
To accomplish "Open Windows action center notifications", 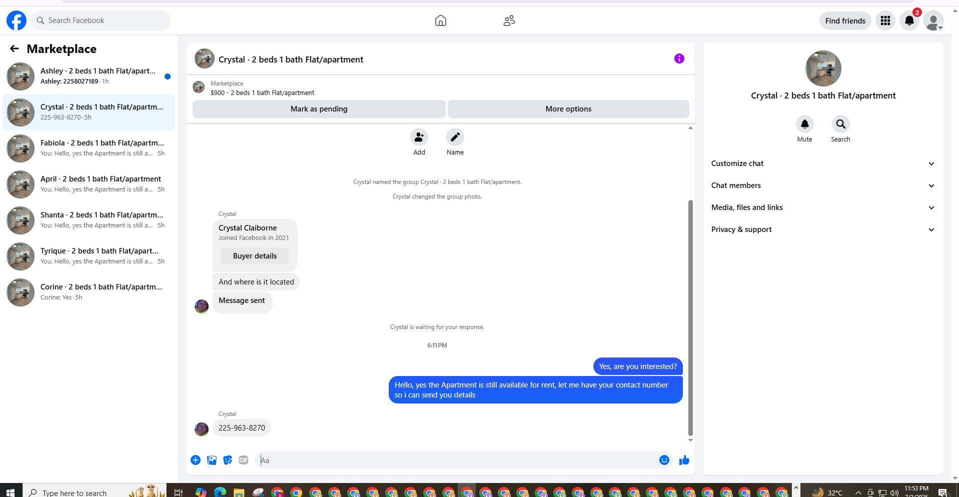I will point(943,492).
